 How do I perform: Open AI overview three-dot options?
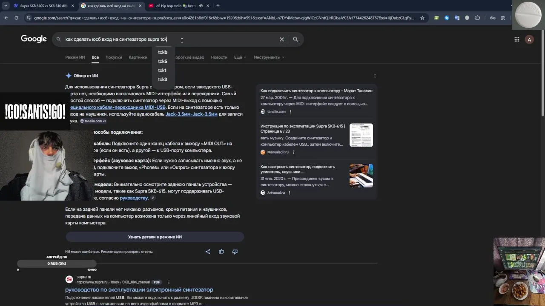[x=375, y=76]
